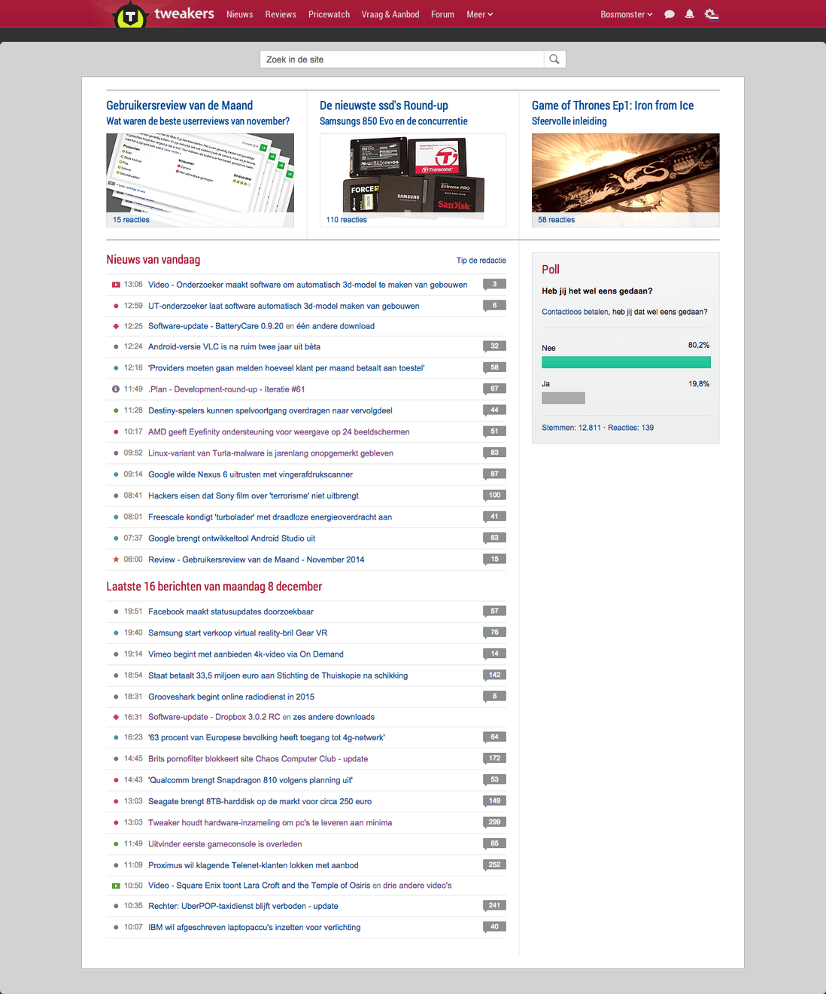This screenshot has width=826, height=994.
Task: Open 'Google brengt ontwikkeltool Android Studio uit'
Action: coord(232,538)
